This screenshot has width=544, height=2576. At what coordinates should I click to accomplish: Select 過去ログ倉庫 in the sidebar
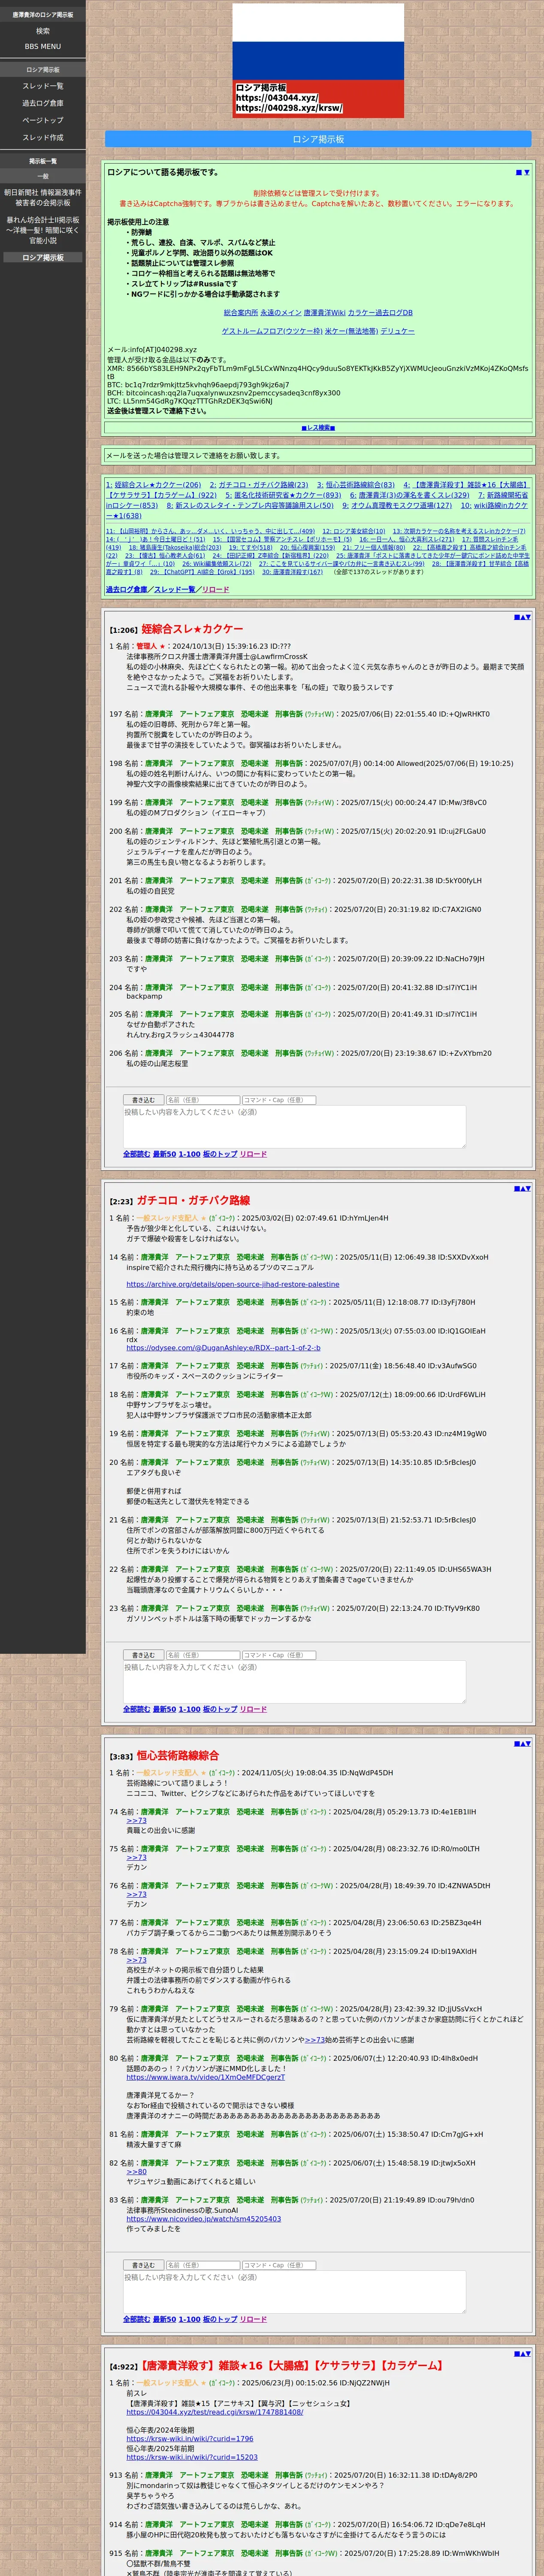pyautogui.click(x=43, y=103)
